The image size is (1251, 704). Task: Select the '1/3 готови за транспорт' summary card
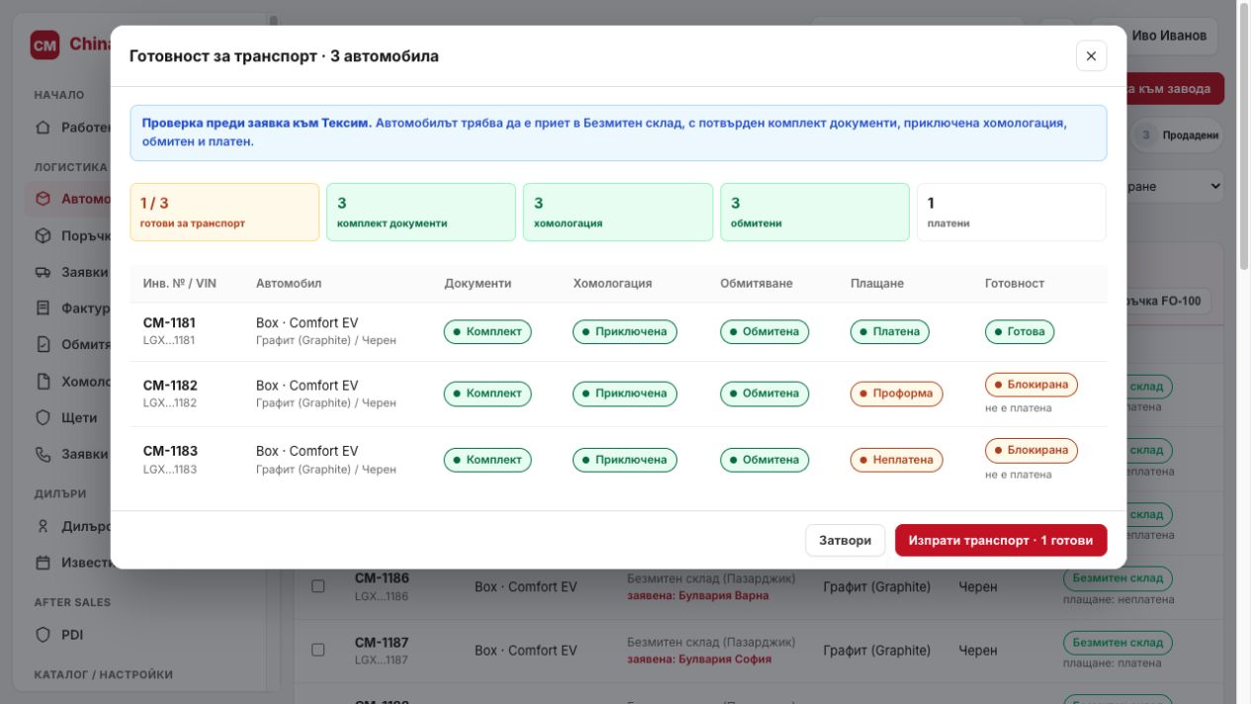(224, 212)
